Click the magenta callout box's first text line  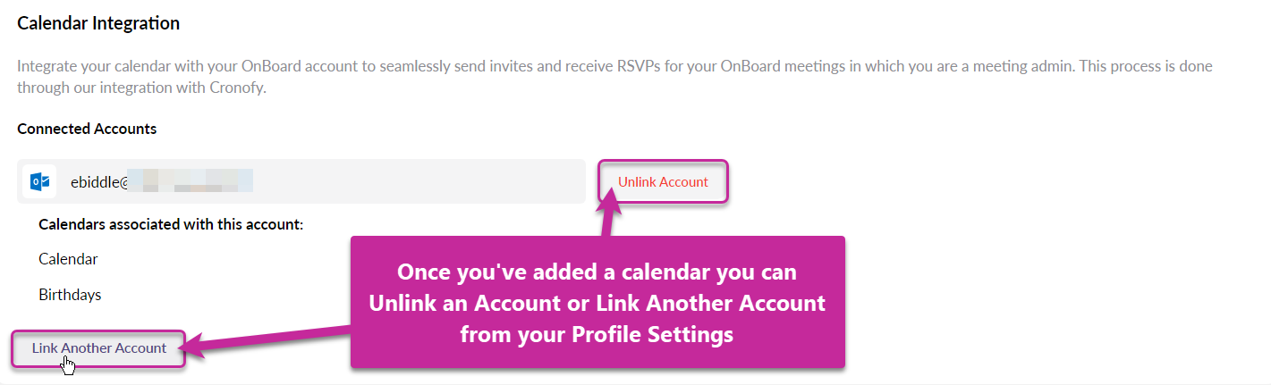[x=597, y=272]
